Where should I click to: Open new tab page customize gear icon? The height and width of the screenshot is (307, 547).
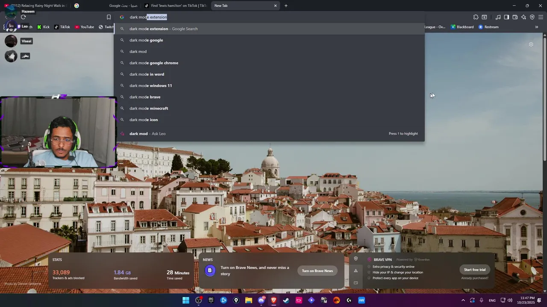point(531,44)
